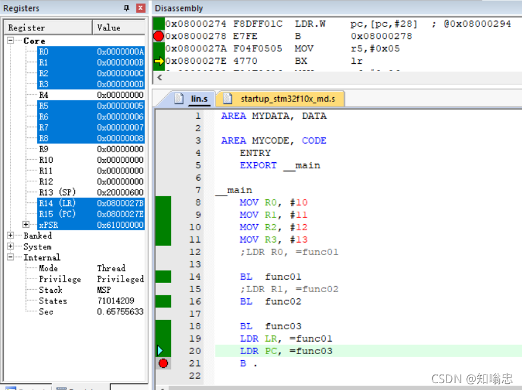The height and width of the screenshot is (390, 522).
Task: Select the R11 register row
Action: [x=91, y=171]
